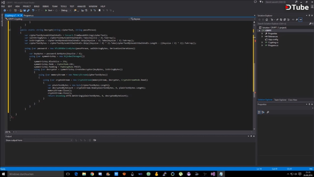
Task: Open the PROJECT menu
Action: (27, 6)
